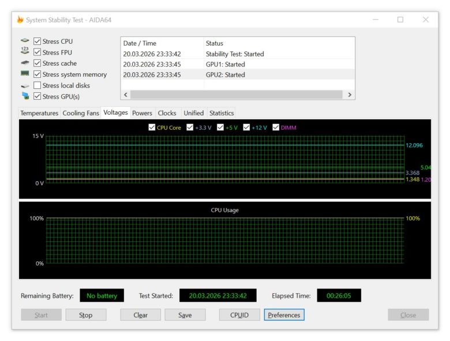
Task: Click the 12.096 voltage readout
Action: 414,145
